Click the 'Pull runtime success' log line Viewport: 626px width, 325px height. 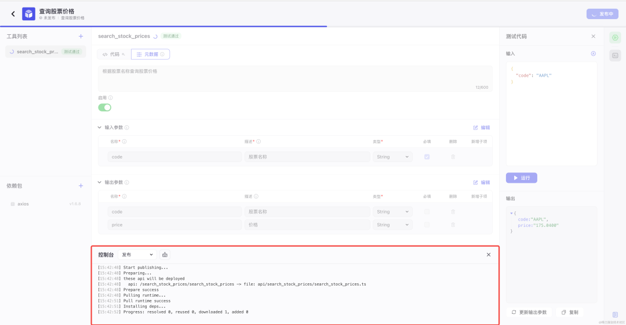pos(147,301)
